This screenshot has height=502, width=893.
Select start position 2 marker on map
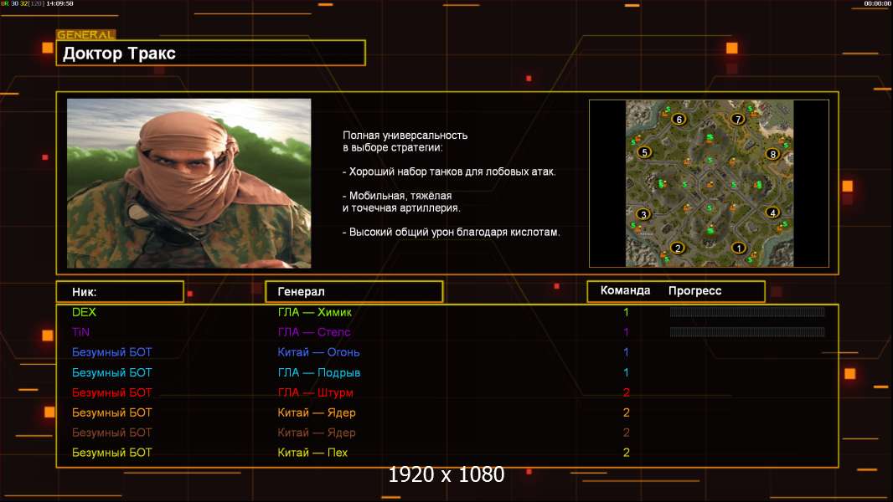click(x=678, y=248)
